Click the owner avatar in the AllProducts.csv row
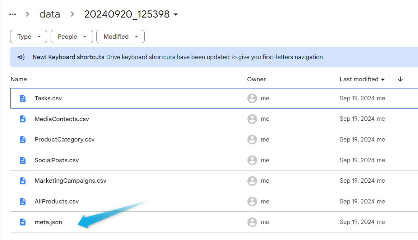The width and height of the screenshot is (418, 240). click(x=252, y=201)
